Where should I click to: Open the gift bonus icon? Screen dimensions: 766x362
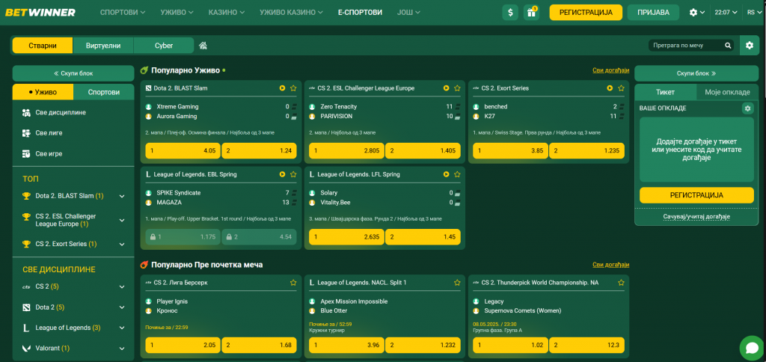click(531, 12)
